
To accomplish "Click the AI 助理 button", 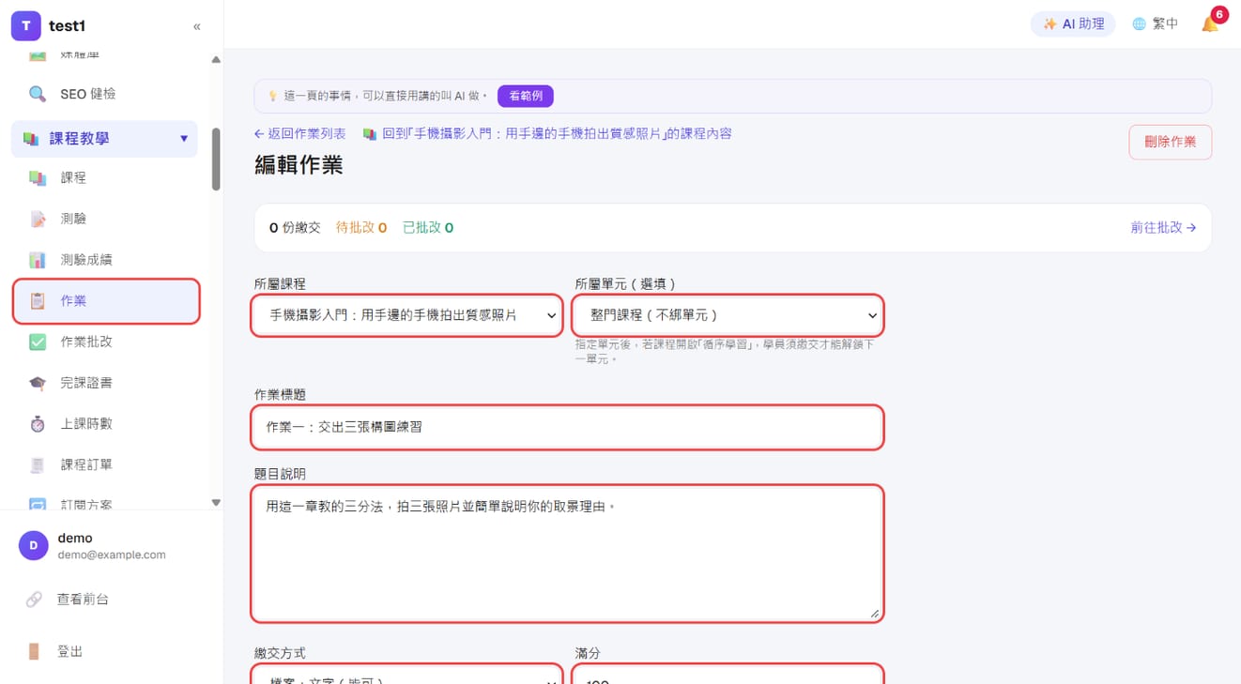I will pos(1073,24).
